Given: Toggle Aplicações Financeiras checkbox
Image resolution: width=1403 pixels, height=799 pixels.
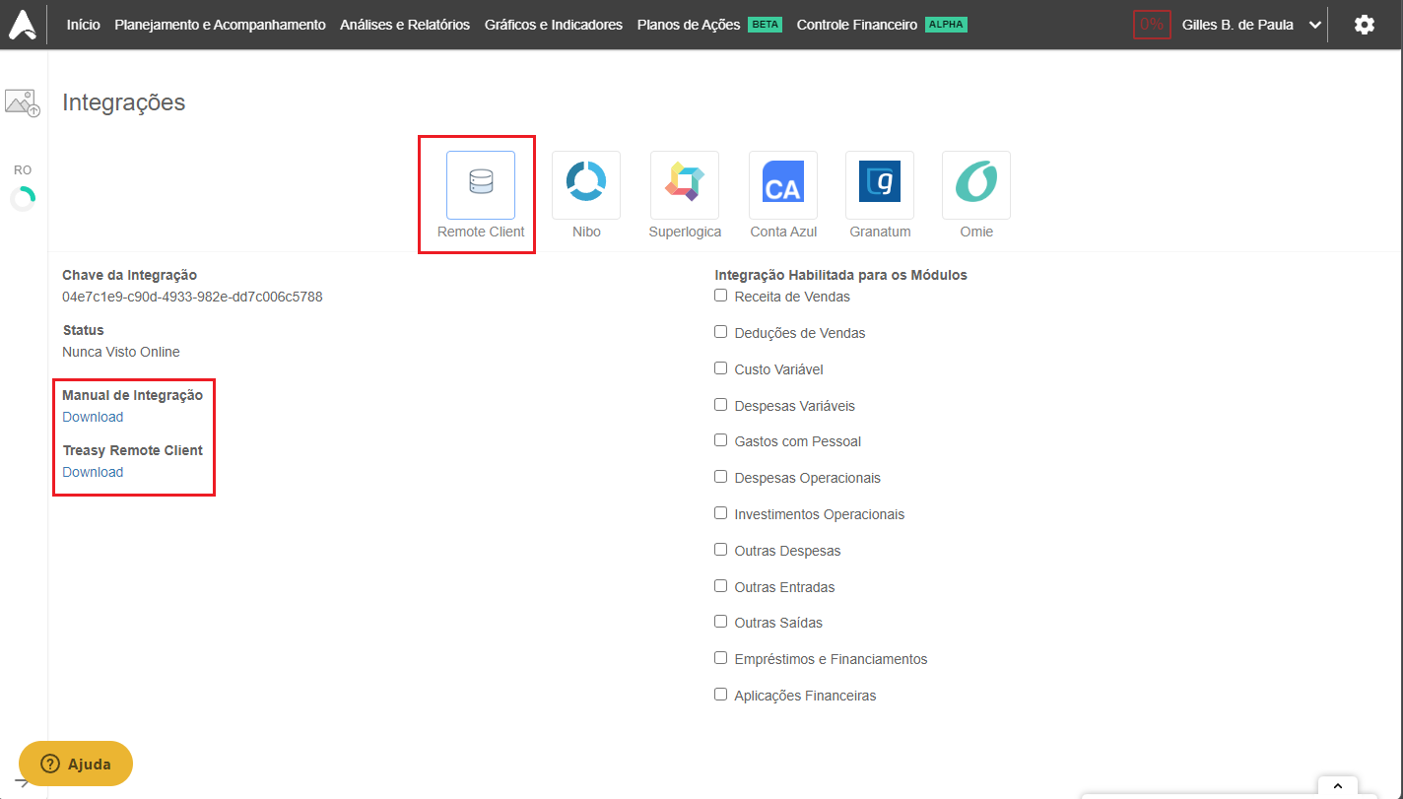Looking at the screenshot, I should 721,695.
